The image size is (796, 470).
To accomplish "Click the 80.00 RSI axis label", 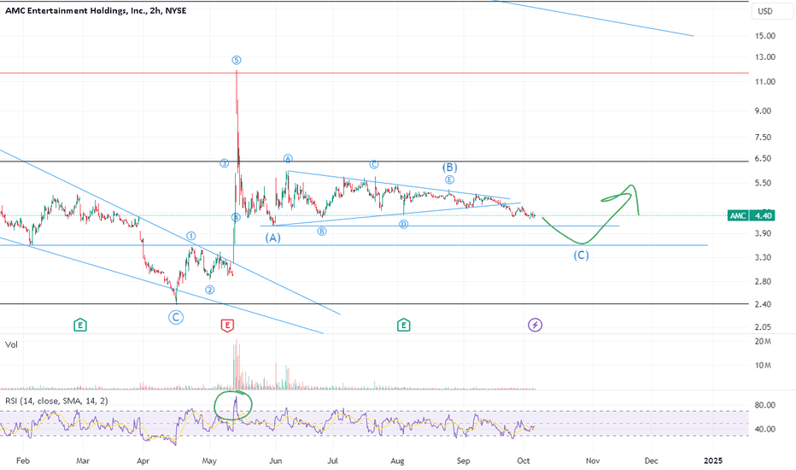I will point(765,405).
